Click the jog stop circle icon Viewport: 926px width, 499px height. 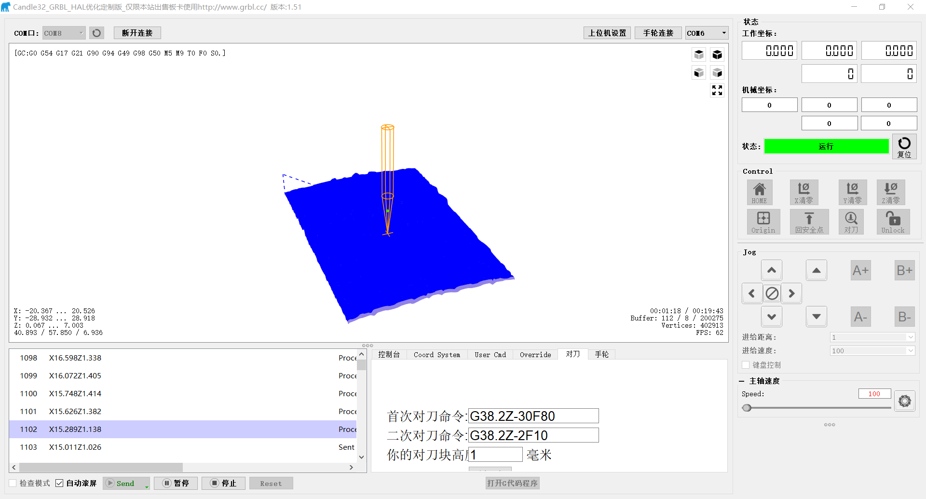click(772, 293)
